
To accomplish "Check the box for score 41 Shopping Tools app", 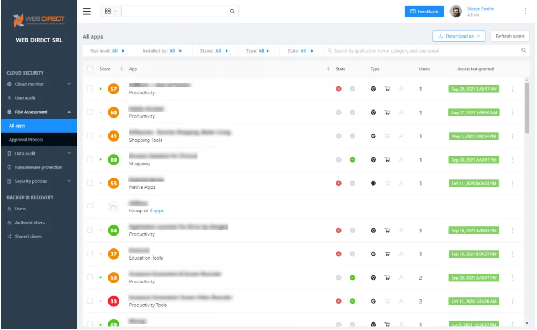I will [90, 136].
